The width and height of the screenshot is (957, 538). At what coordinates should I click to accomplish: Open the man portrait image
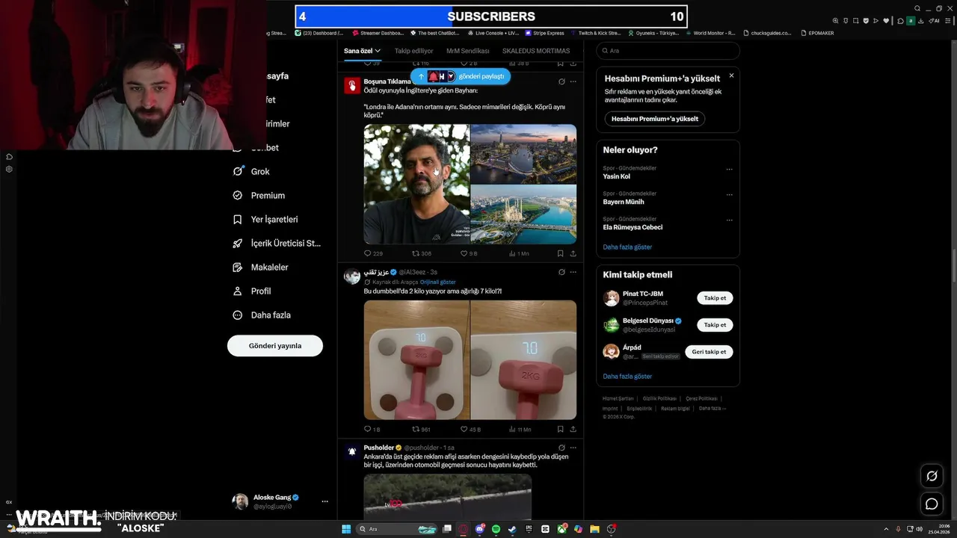click(x=417, y=184)
